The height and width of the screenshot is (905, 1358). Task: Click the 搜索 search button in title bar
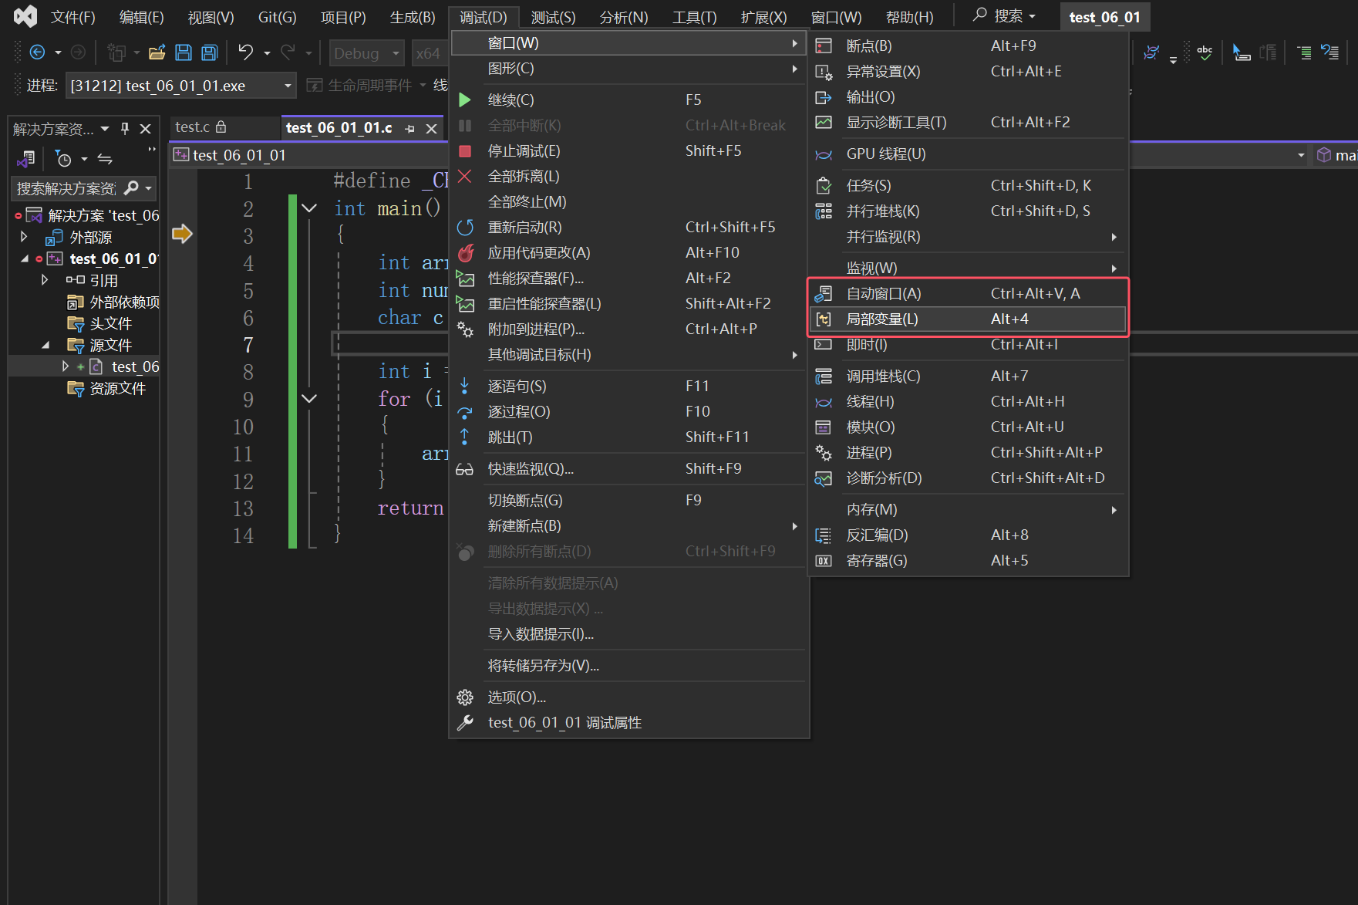(x=1004, y=16)
